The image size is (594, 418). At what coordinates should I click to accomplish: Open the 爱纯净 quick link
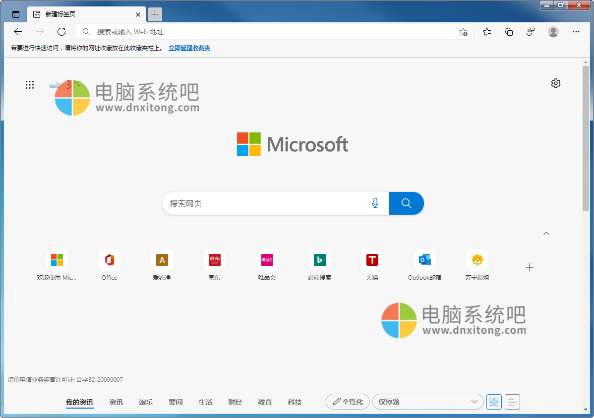pos(162,265)
